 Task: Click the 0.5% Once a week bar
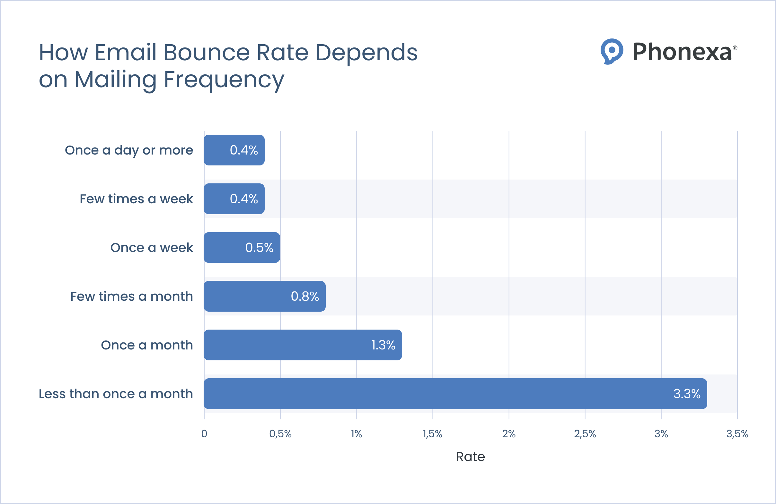[x=241, y=248]
